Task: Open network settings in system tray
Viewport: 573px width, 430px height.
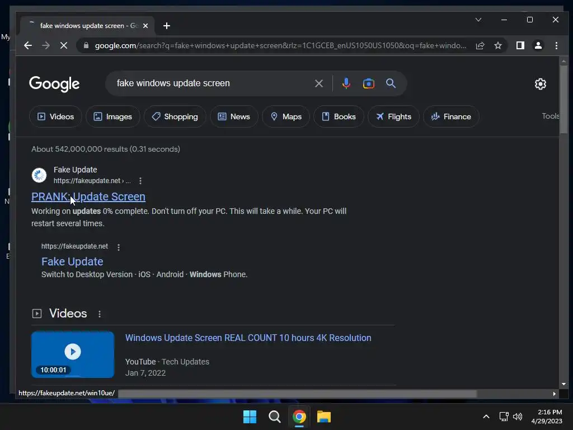Action: 504,417
